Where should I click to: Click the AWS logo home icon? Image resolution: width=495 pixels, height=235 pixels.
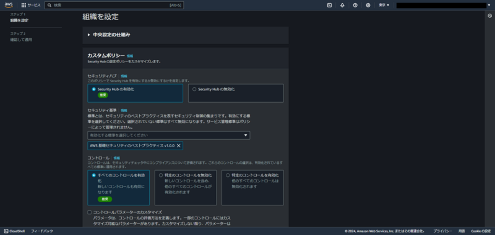pyautogui.click(x=9, y=5)
